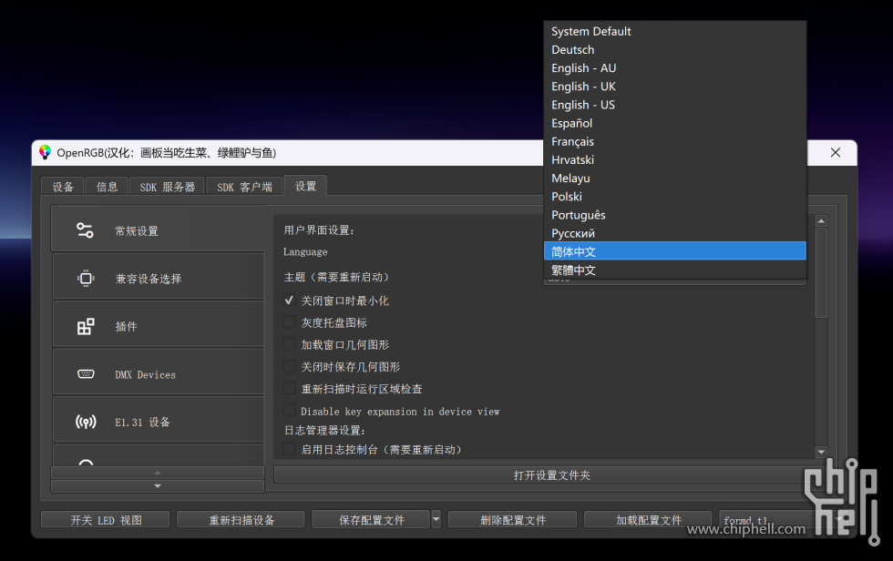
Task: Choose Русский in language list
Action: (x=675, y=233)
